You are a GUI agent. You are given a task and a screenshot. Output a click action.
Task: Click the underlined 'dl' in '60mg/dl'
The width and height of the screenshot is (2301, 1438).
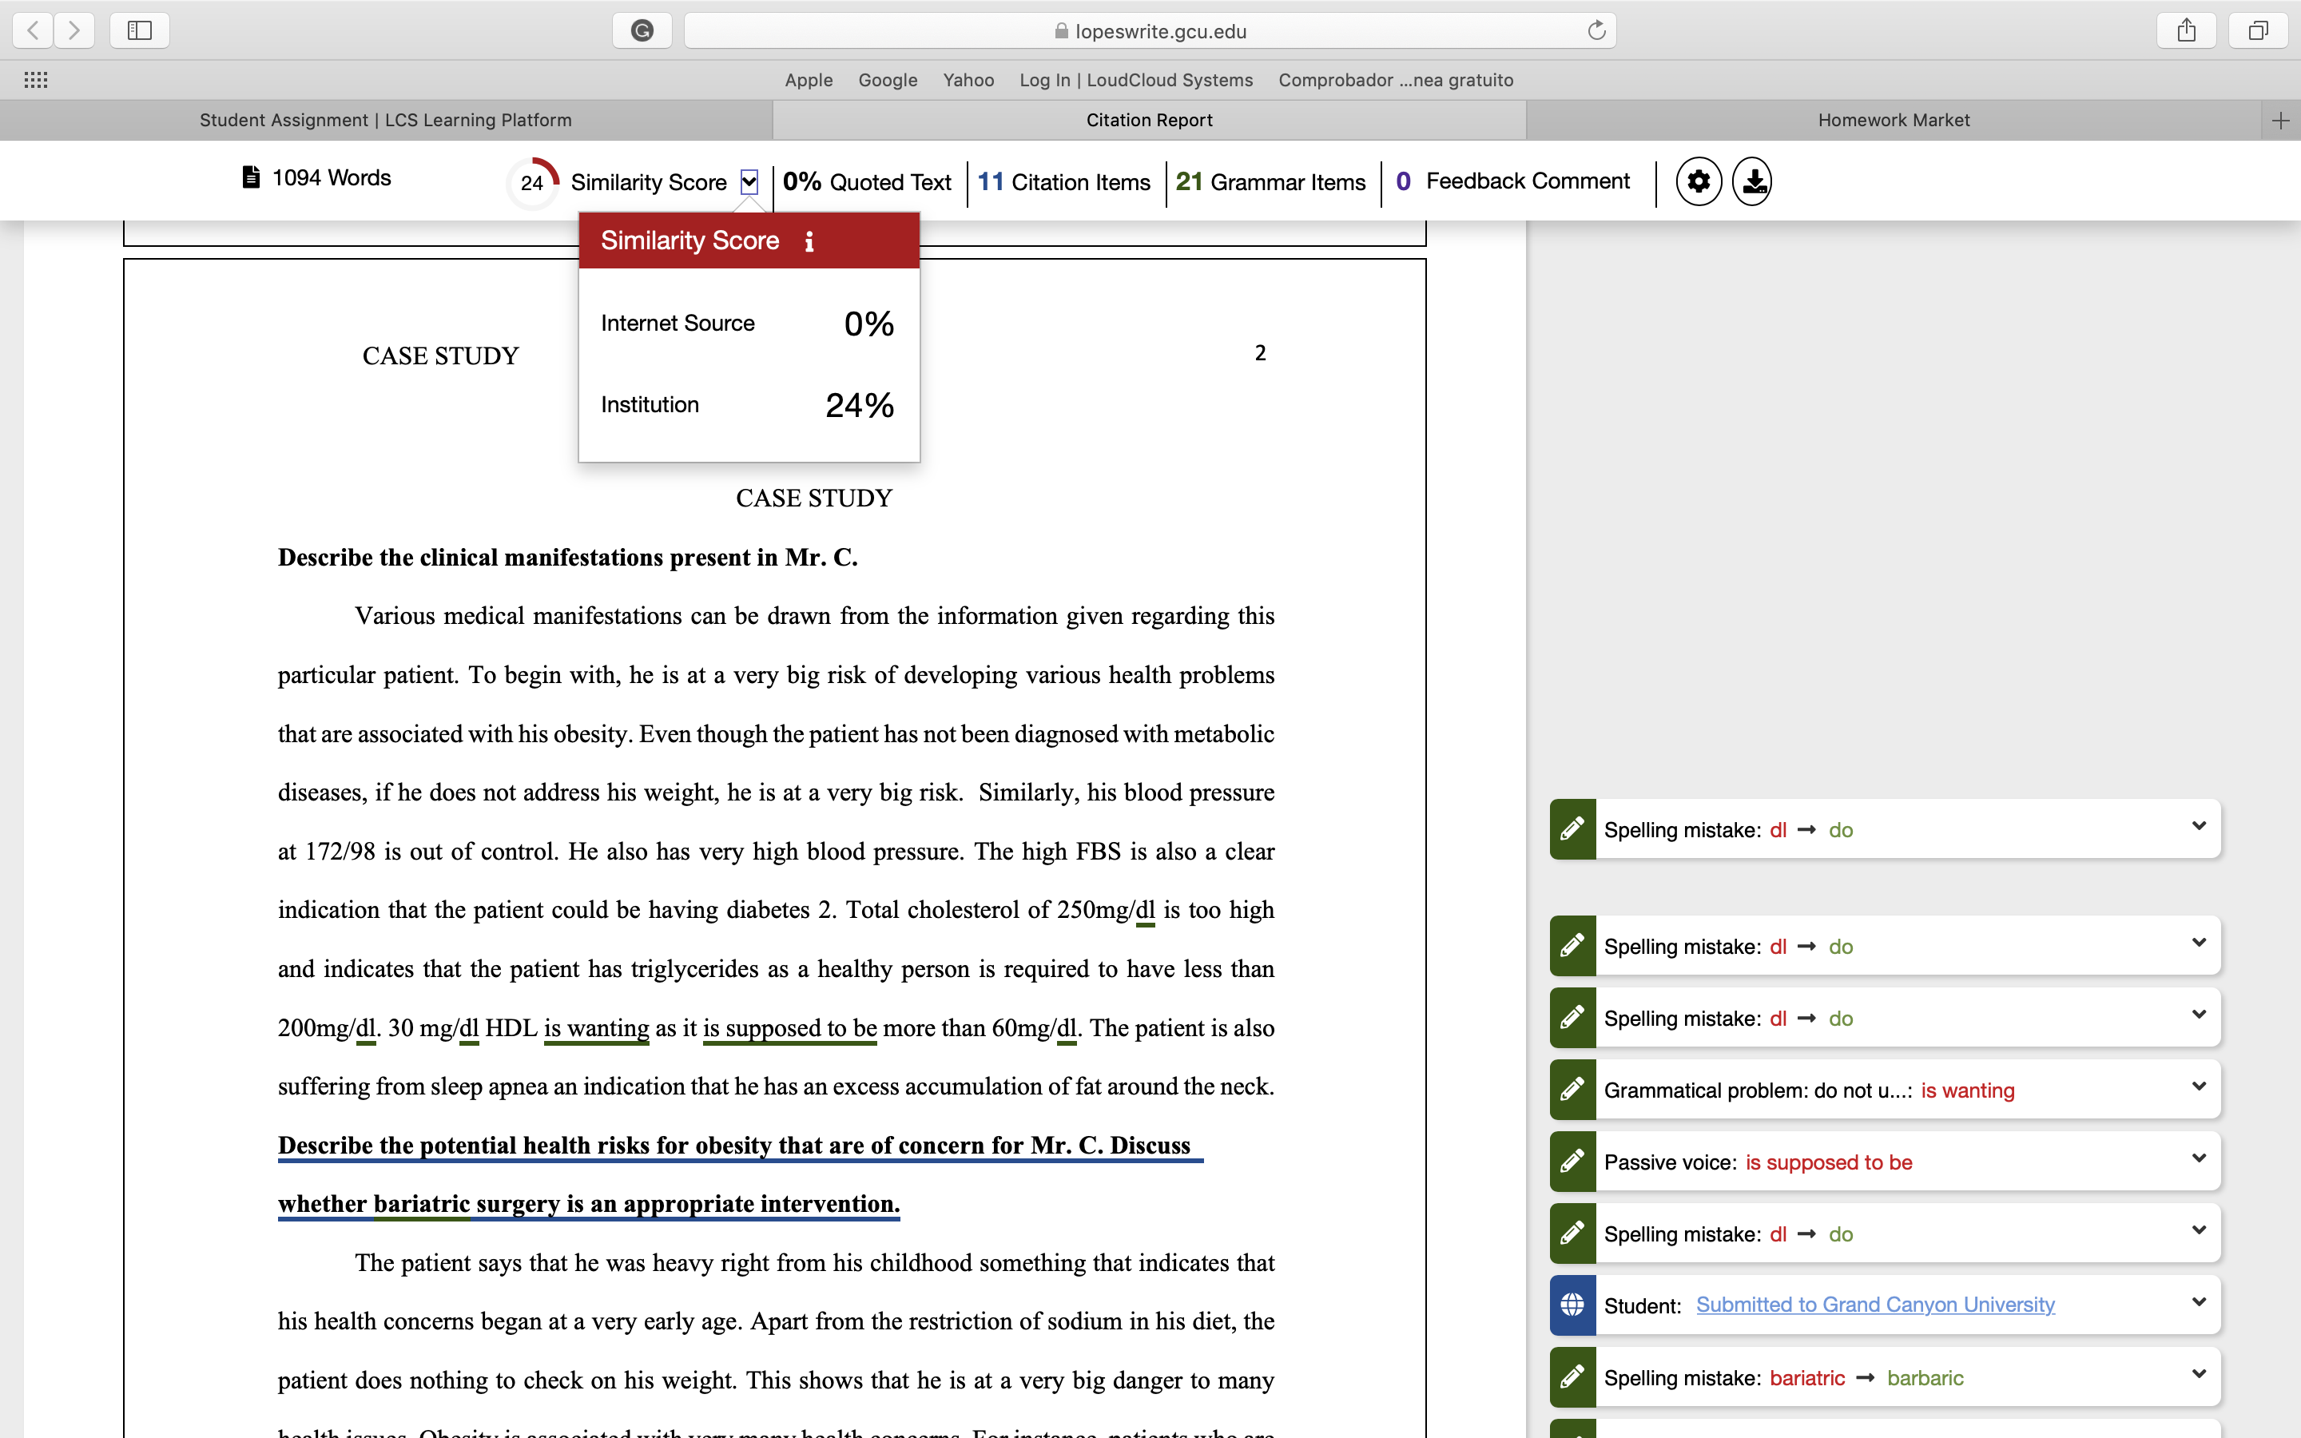point(1067,1028)
